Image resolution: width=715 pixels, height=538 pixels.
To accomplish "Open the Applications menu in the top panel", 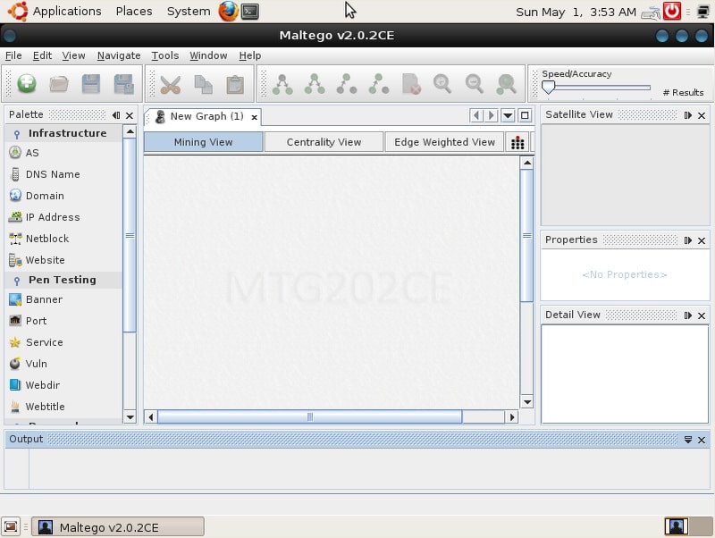I will (x=66, y=12).
